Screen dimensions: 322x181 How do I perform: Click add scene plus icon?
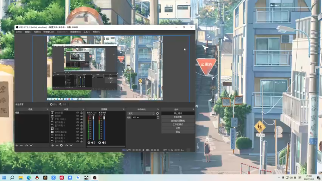tap(17, 145)
